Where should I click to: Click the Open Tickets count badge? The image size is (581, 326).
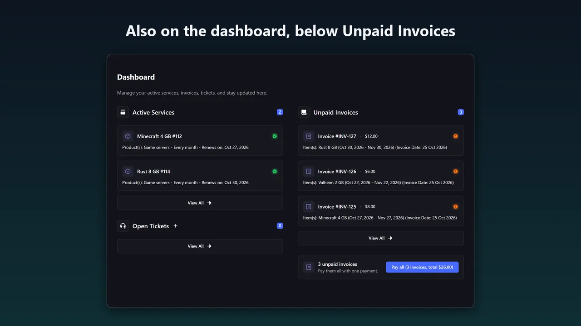pos(280,226)
